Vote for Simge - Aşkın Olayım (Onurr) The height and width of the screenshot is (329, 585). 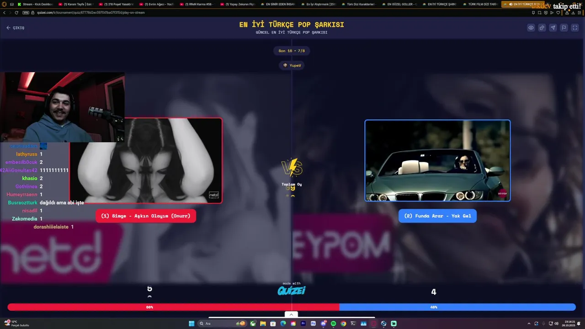146,216
